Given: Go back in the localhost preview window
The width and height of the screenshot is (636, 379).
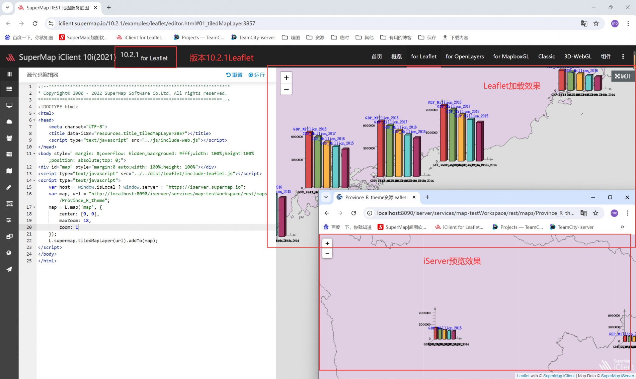Looking at the screenshot, I should coord(327,213).
